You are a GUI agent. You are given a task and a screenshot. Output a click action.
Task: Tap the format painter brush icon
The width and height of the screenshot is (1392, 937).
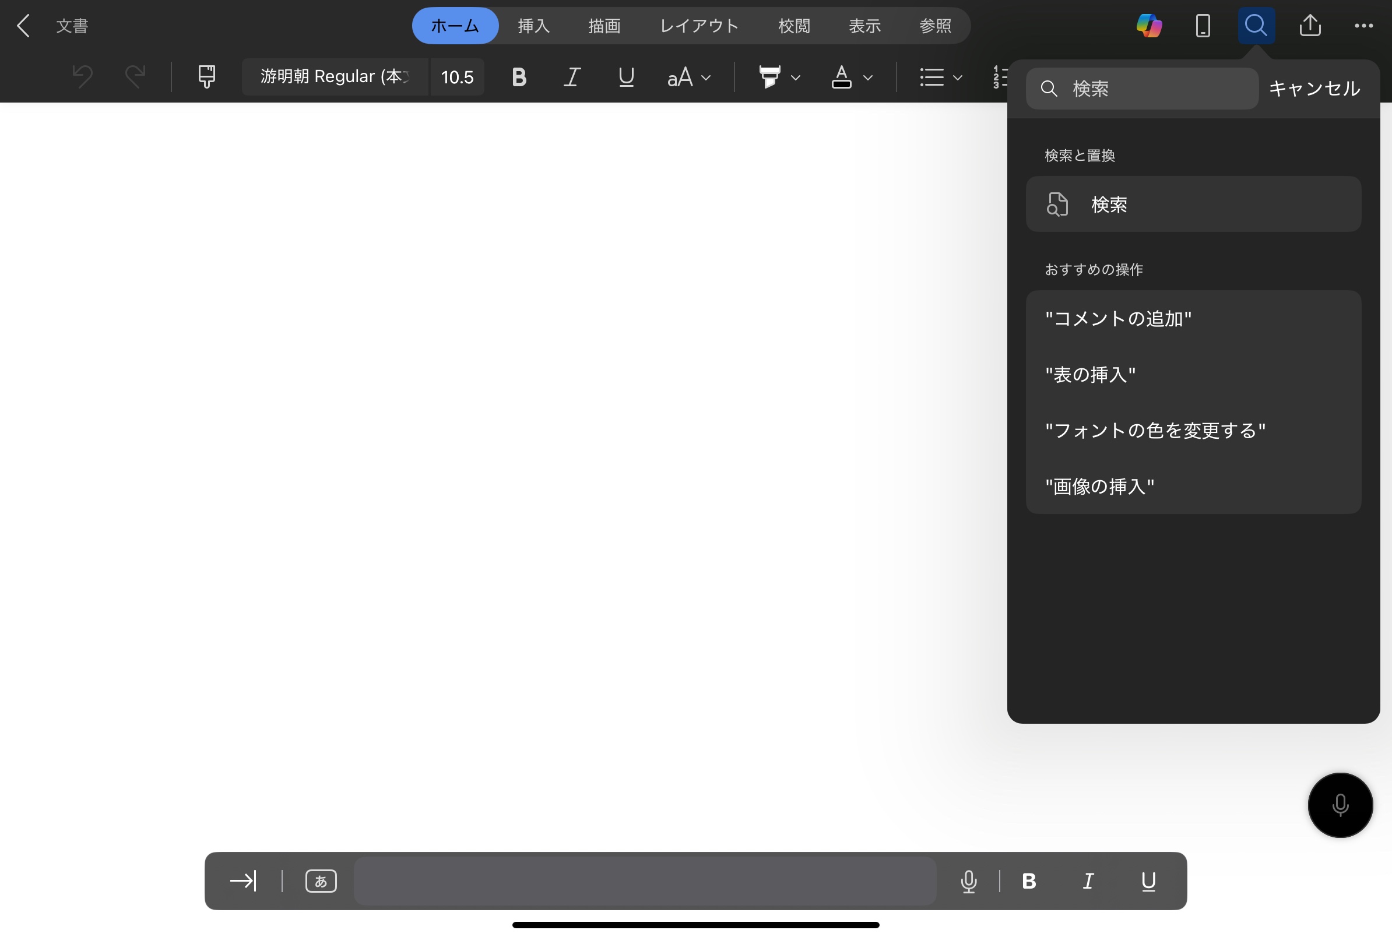point(207,76)
